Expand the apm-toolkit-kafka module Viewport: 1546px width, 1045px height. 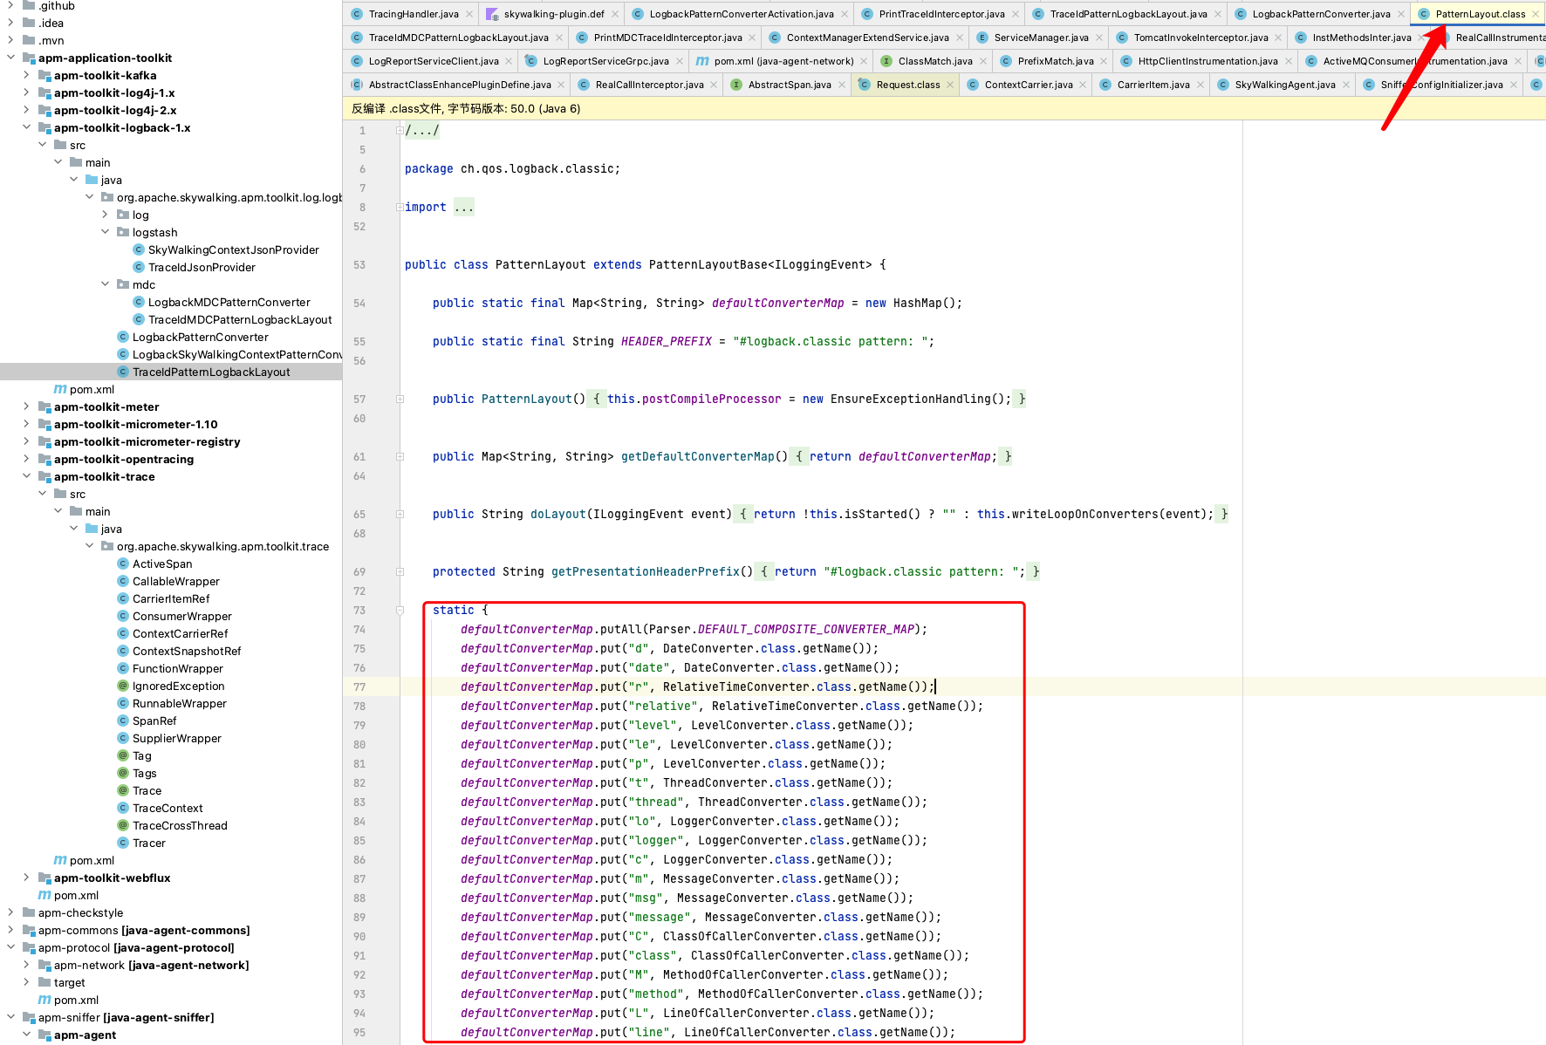click(x=26, y=75)
